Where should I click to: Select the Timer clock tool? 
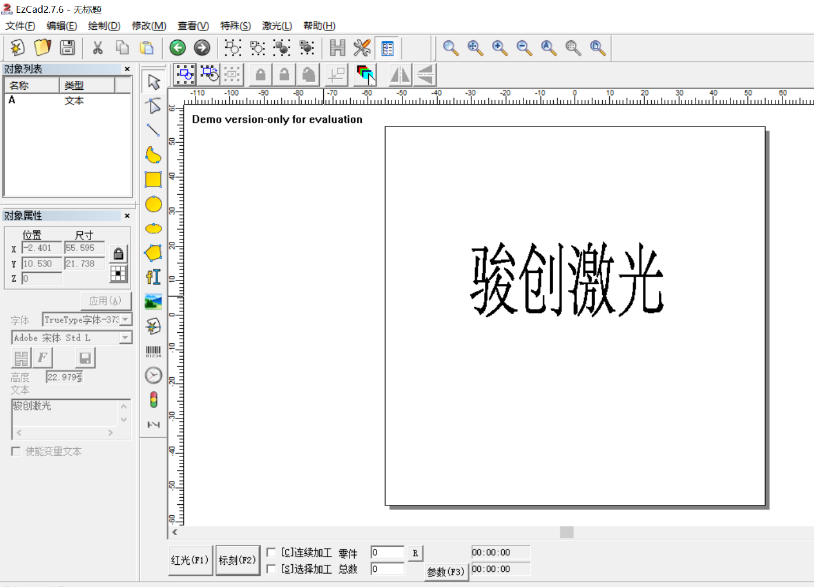153,375
